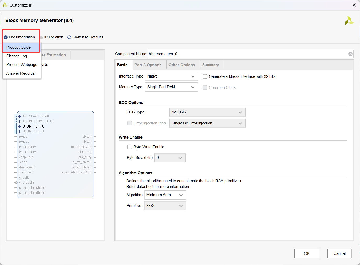Click the eccpipece port label
Screen dimensions: 360x265
[x=26, y=157]
